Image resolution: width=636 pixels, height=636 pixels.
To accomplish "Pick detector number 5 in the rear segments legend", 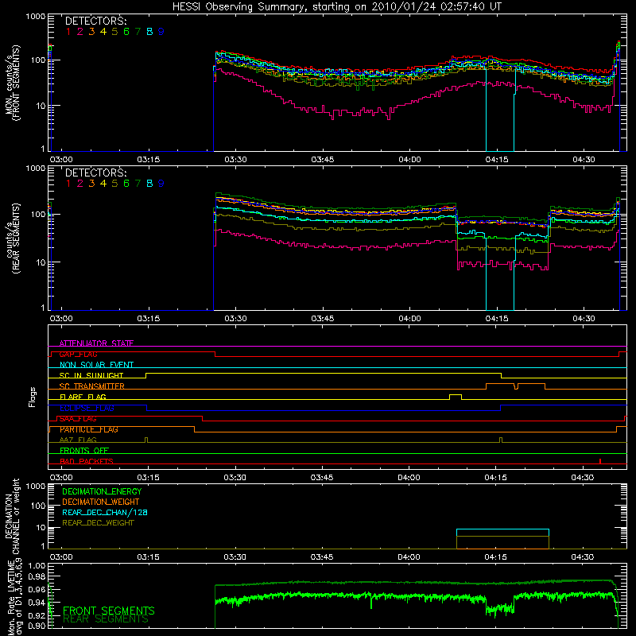I will pos(114,184).
